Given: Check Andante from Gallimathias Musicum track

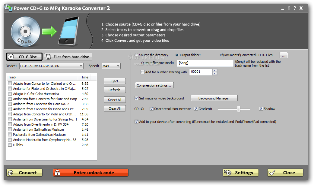Looking at the screenshot, I should tap(10, 129).
